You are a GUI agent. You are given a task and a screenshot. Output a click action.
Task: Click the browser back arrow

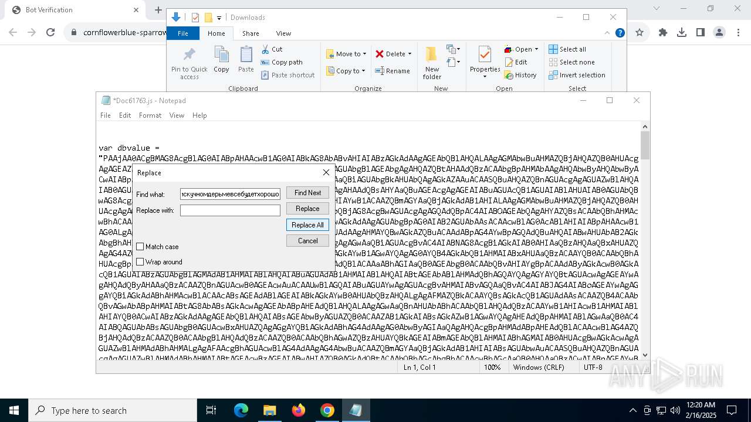tap(13, 33)
